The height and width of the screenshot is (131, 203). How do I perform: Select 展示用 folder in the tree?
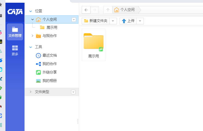pyautogui.click(x=51, y=28)
